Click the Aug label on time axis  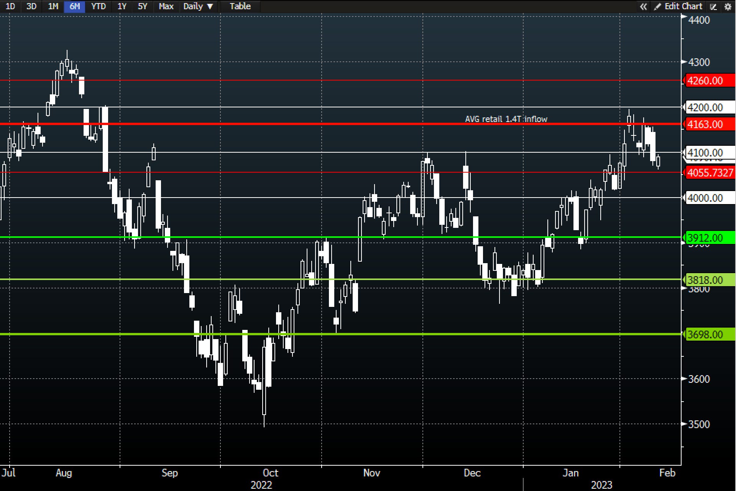tap(64, 473)
